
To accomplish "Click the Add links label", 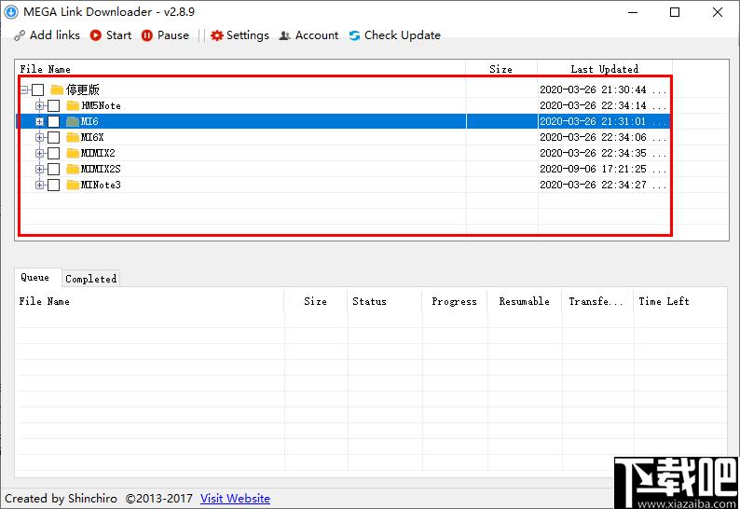I will tap(55, 35).
